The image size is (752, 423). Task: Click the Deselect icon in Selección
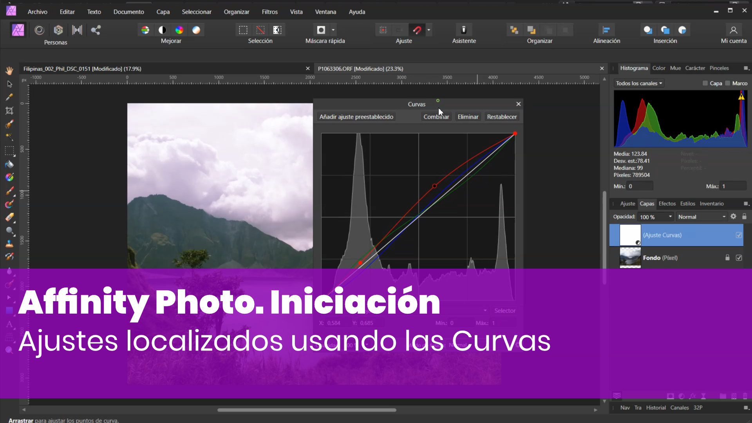260,30
